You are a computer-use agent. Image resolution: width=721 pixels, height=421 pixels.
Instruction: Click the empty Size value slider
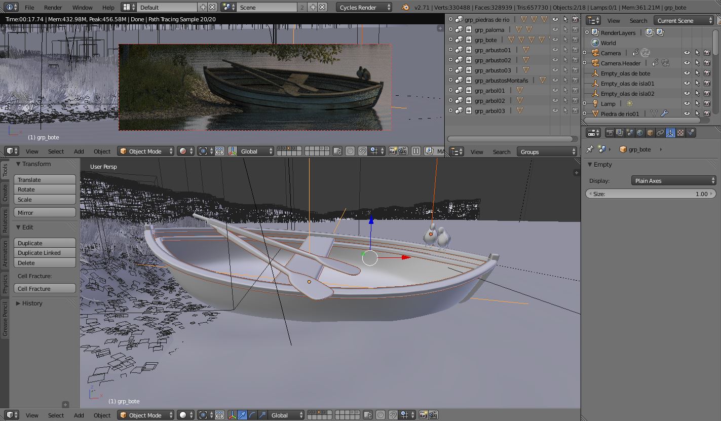(651, 194)
